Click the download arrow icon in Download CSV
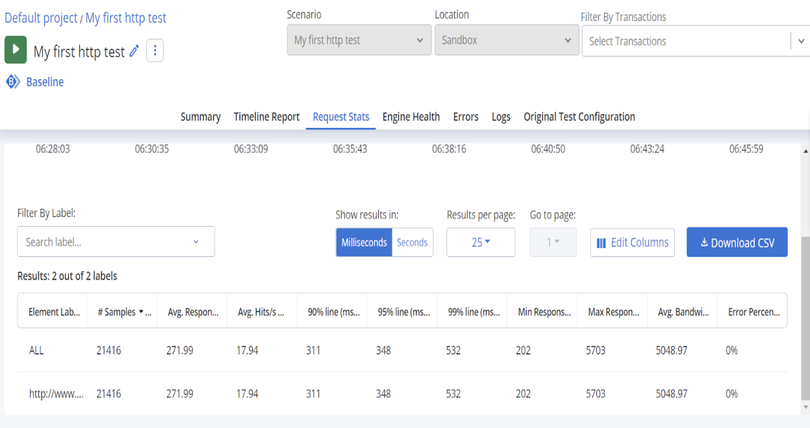 point(704,242)
